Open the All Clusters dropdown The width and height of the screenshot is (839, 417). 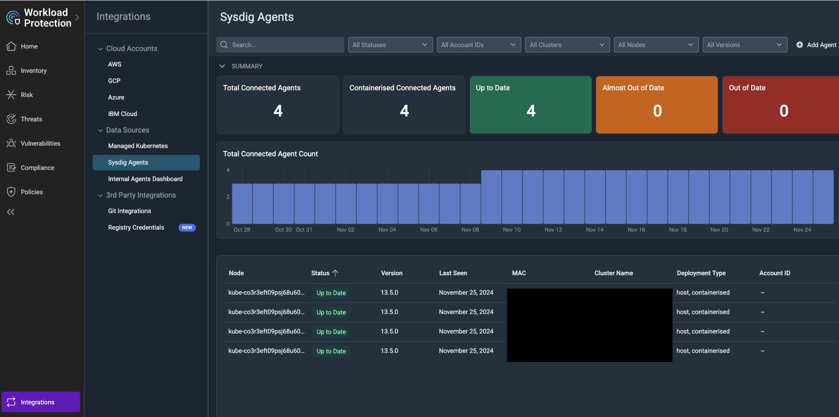(567, 45)
